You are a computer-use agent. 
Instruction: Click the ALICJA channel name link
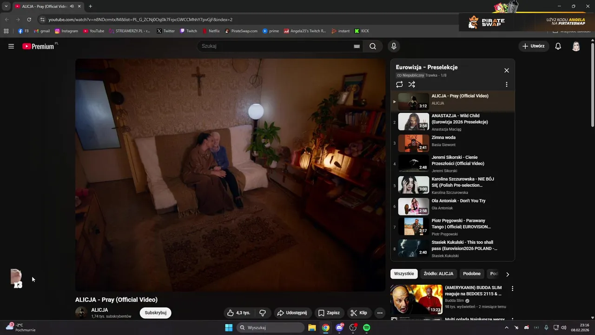(99, 310)
